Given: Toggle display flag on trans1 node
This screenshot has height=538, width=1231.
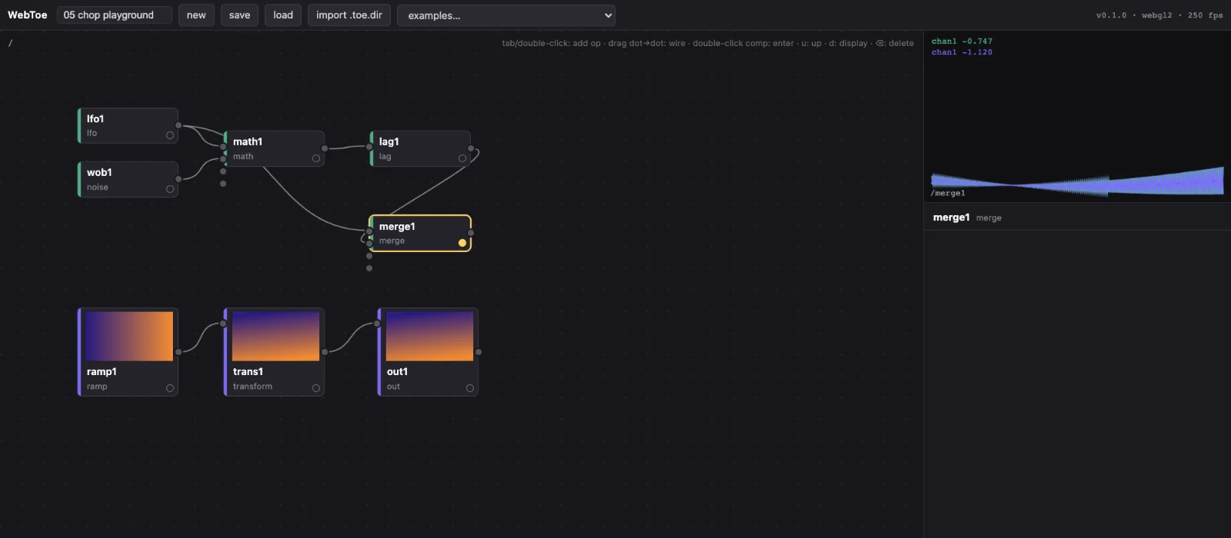Looking at the screenshot, I should click(x=316, y=388).
